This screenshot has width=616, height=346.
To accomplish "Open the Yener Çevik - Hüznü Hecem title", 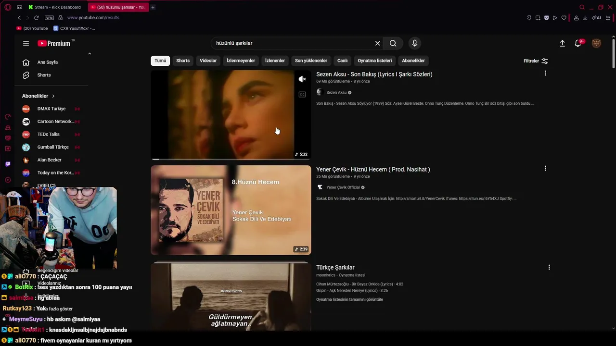I will coord(373,169).
